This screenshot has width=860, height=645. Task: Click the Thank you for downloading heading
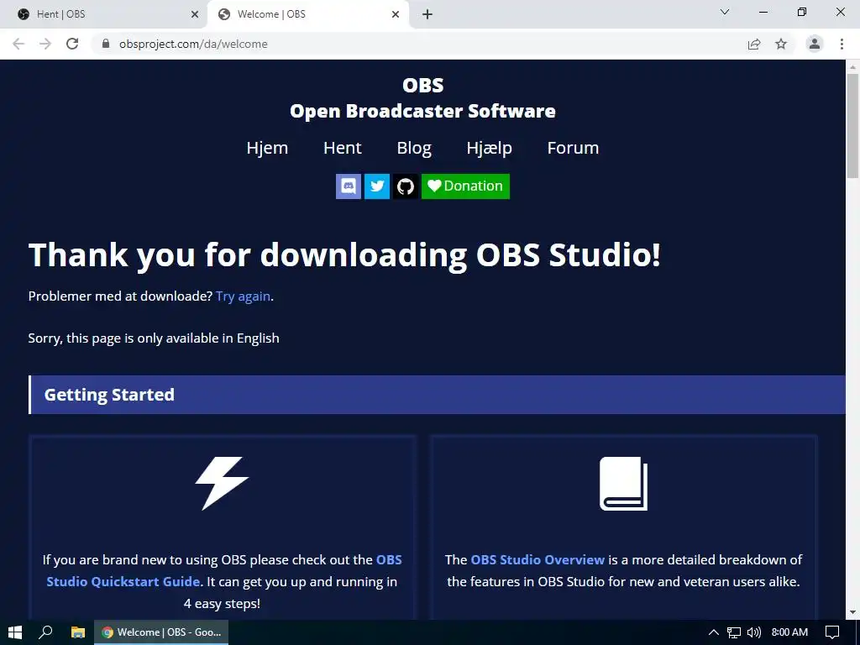pos(344,255)
